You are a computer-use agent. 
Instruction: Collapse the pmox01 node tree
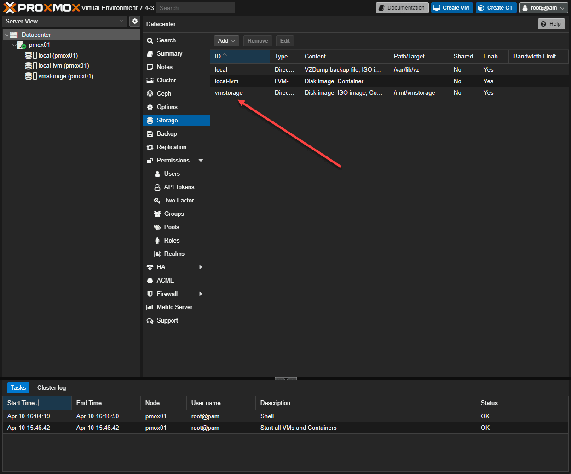coord(14,45)
